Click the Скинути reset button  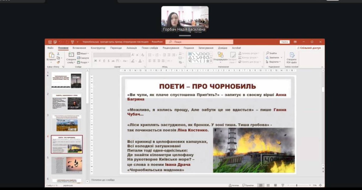coord(83,58)
